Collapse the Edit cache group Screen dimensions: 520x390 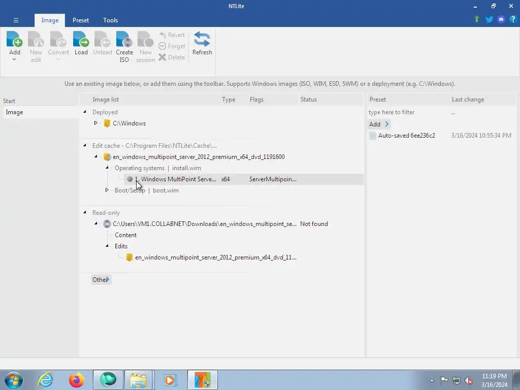(85, 145)
